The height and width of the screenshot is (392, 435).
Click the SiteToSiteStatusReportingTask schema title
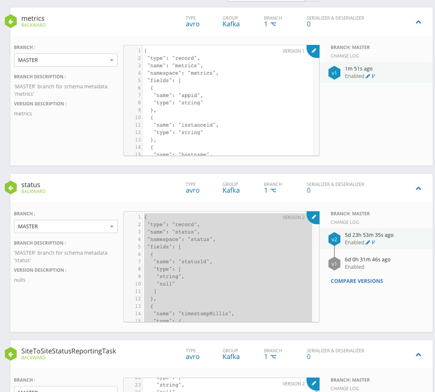68,351
